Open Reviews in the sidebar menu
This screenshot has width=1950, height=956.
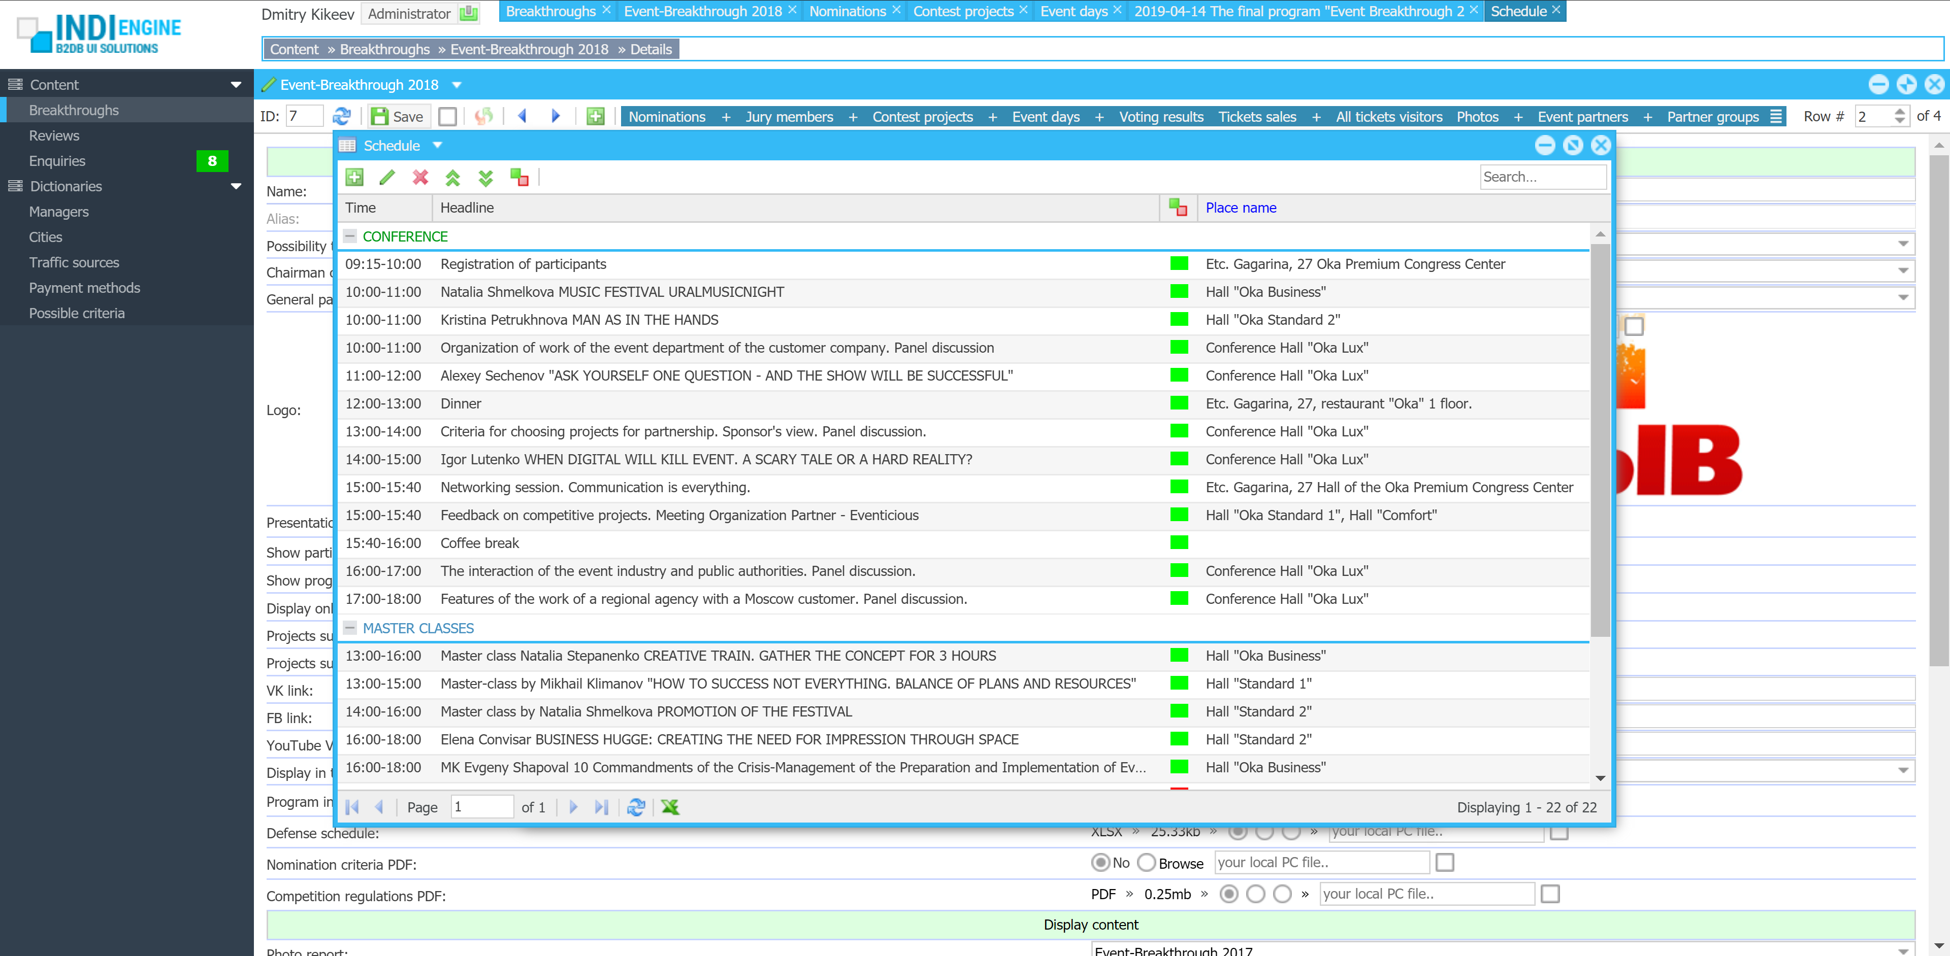tap(54, 135)
